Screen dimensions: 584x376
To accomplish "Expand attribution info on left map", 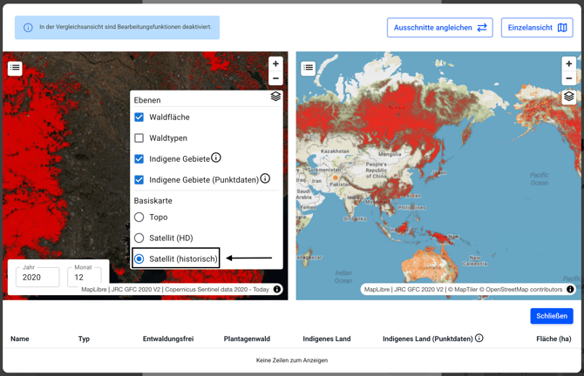I will 277,290.
